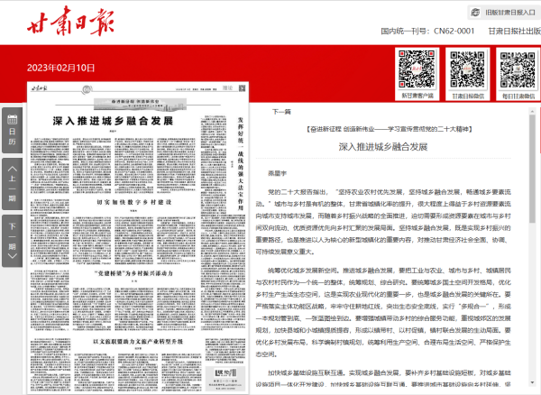The height and width of the screenshot is (395, 541).
Task: Select article 切实加快数字乡村建设 on newspaper page
Action: (133, 202)
